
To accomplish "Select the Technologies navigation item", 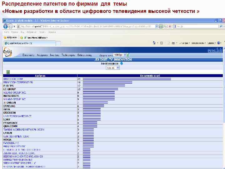I will pyautogui.click(x=68, y=55).
